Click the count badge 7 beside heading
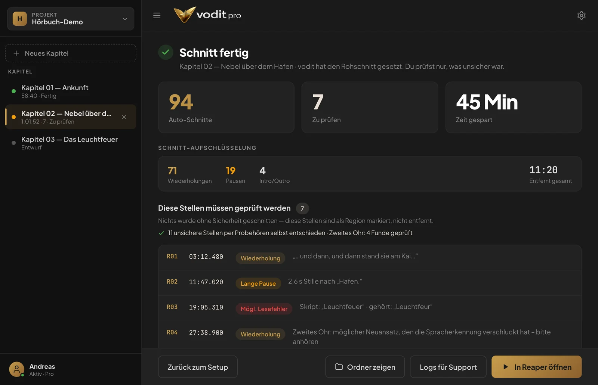This screenshot has width=598, height=385. pyautogui.click(x=302, y=208)
